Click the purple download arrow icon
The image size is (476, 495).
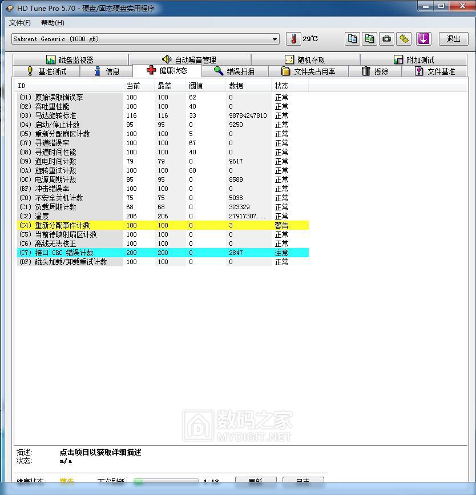[x=423, y=39]
